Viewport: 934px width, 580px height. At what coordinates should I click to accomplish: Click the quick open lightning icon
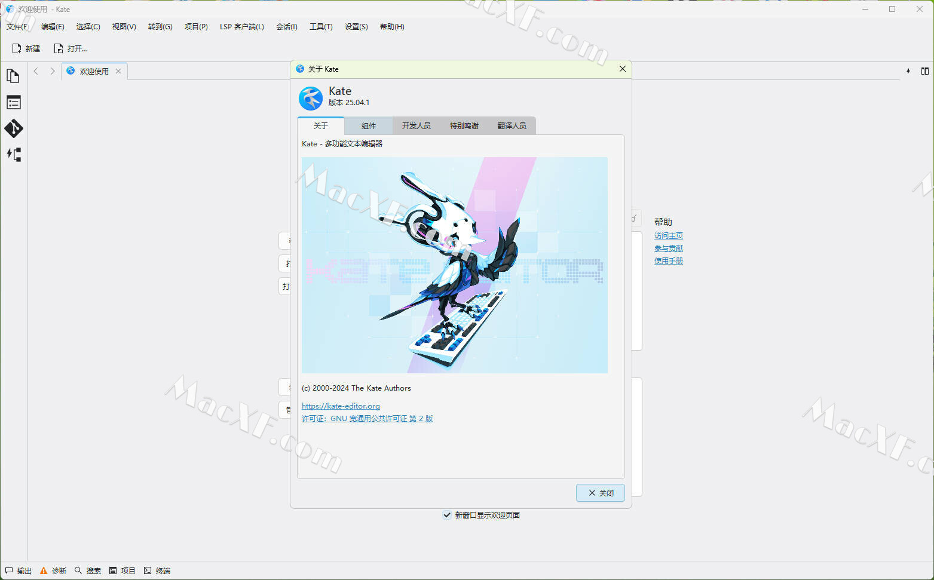908,71
